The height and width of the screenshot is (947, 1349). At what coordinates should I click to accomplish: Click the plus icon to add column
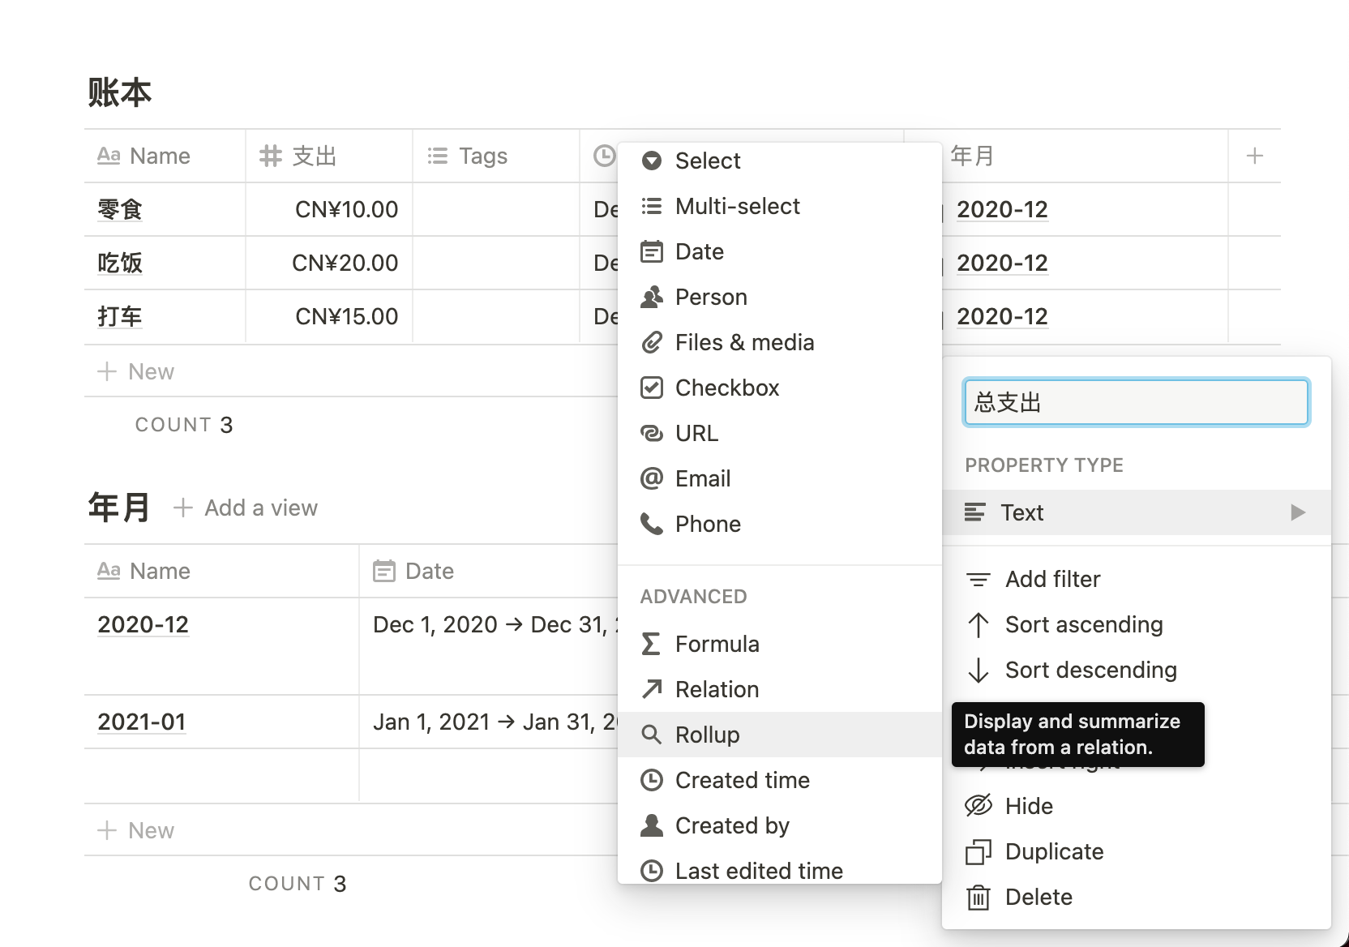[1254, 156]
